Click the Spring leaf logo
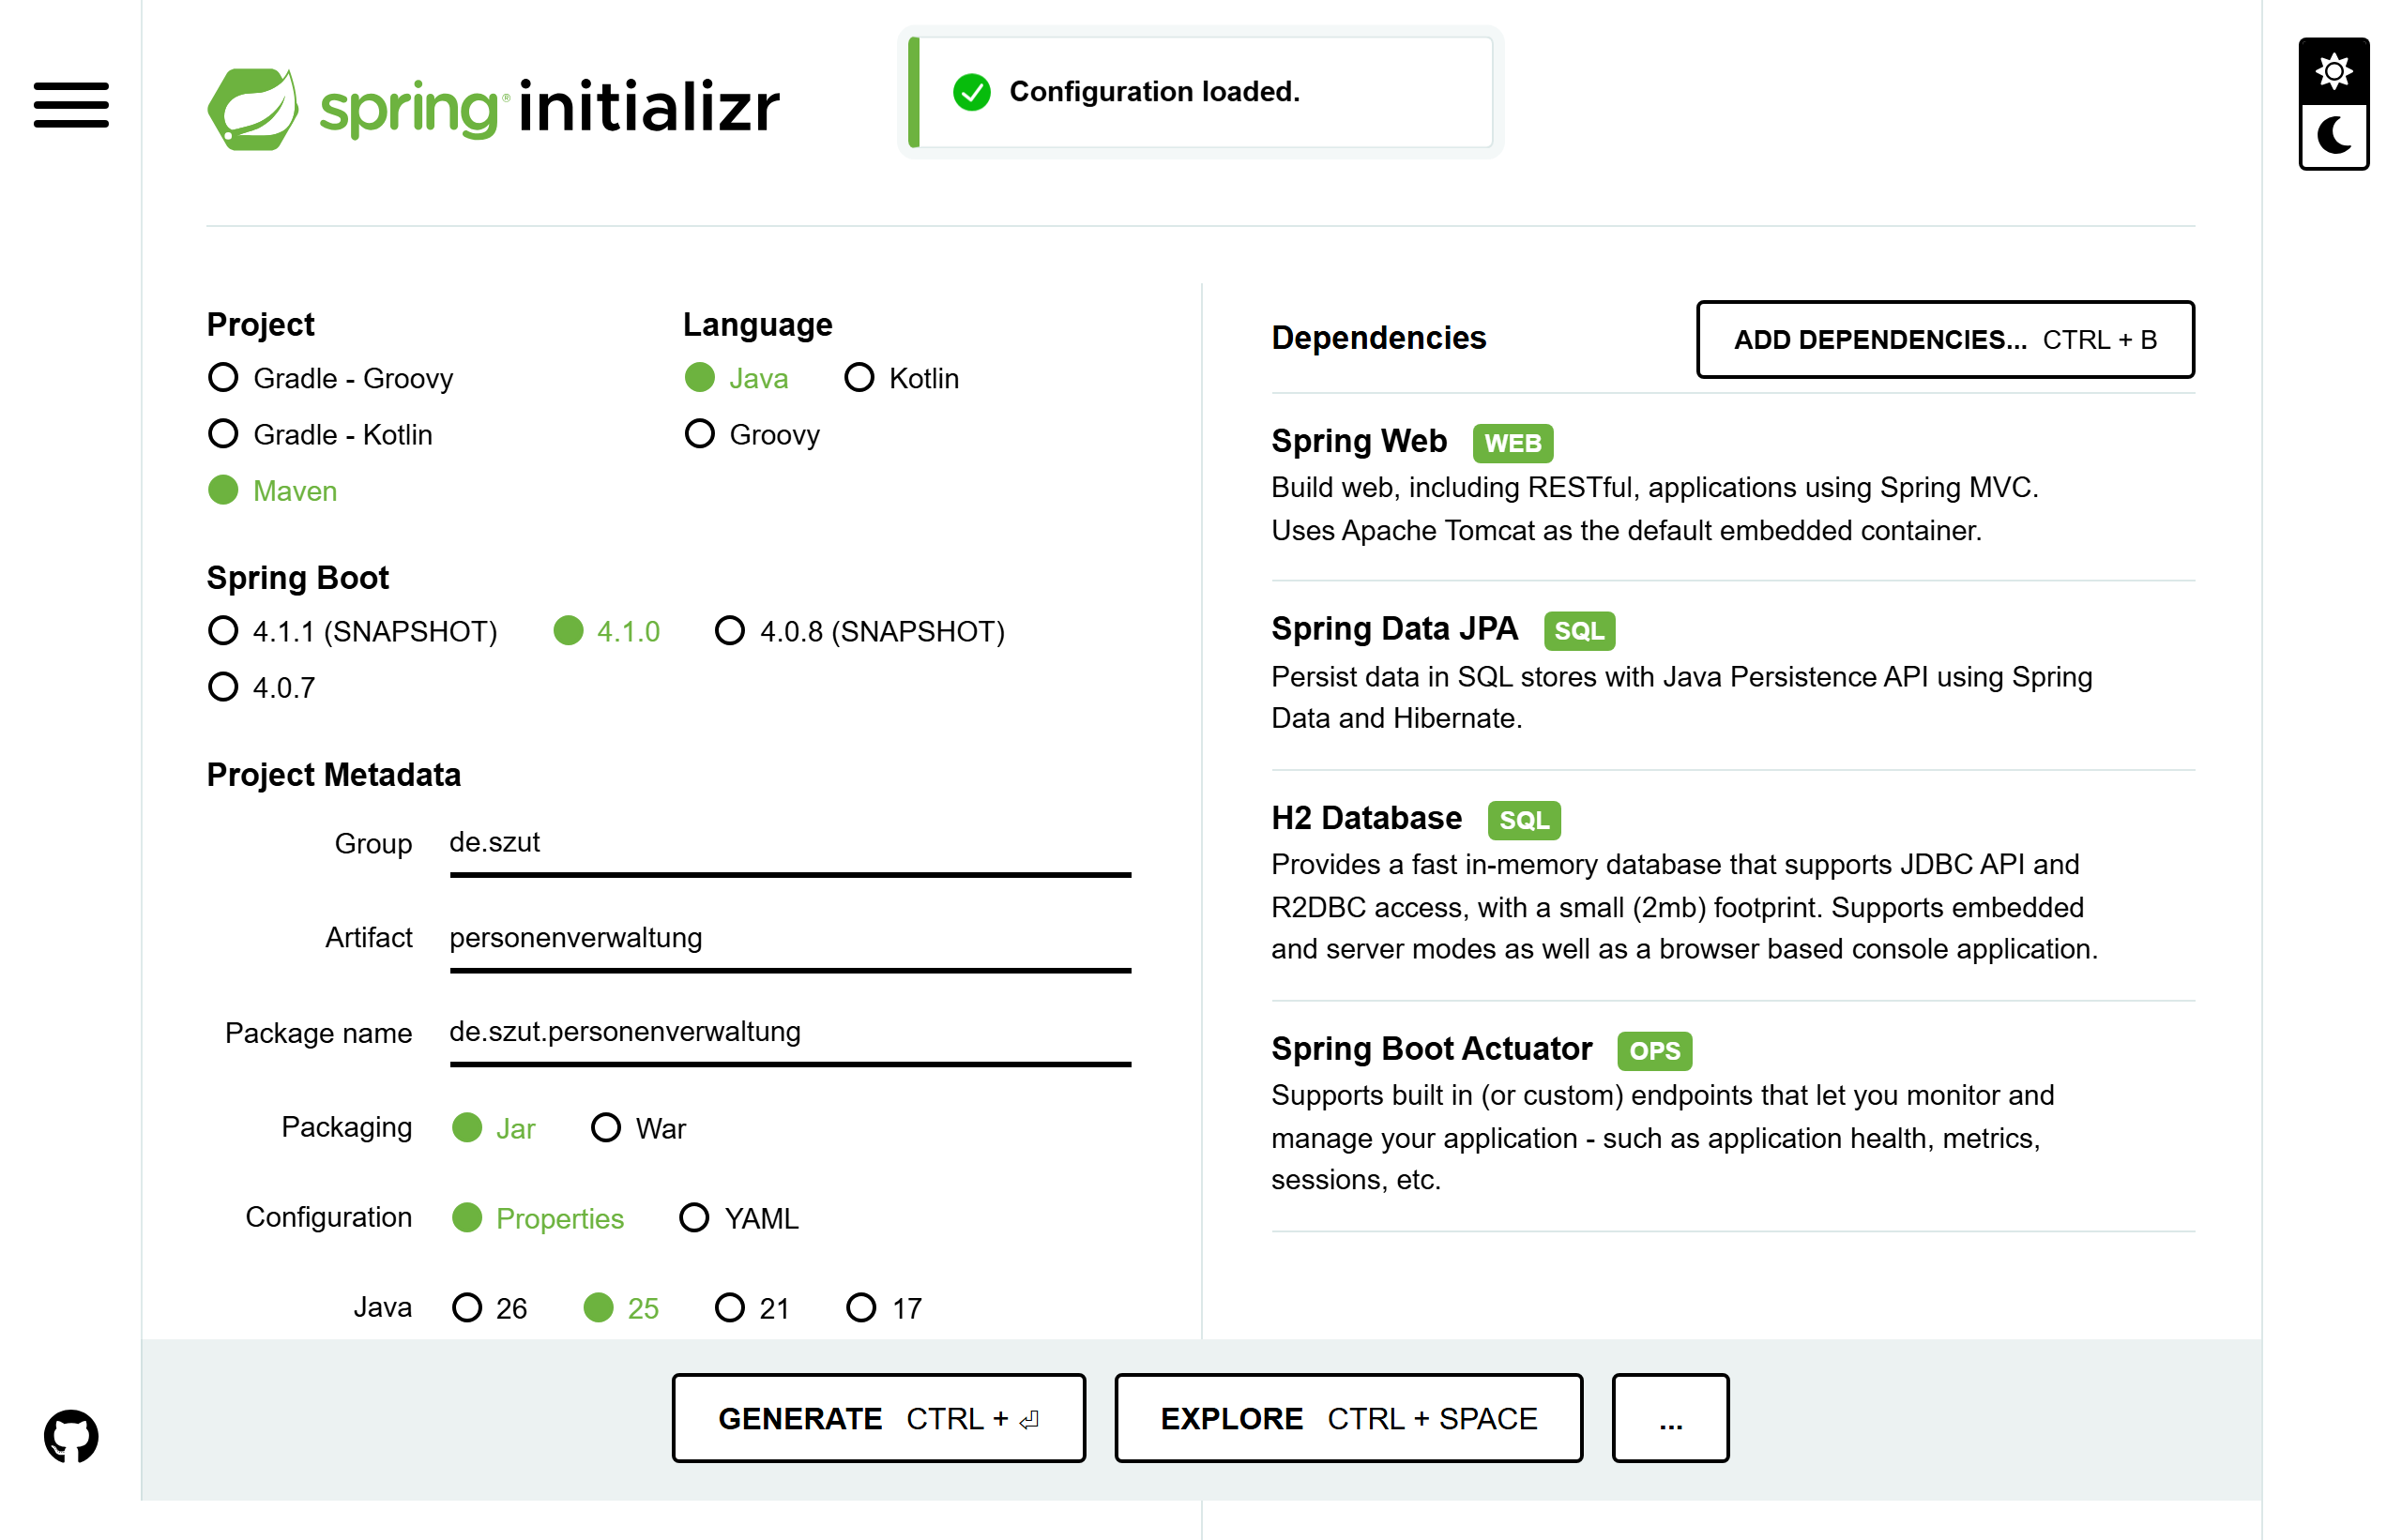2402x1540 pixels. click(252, 108)
